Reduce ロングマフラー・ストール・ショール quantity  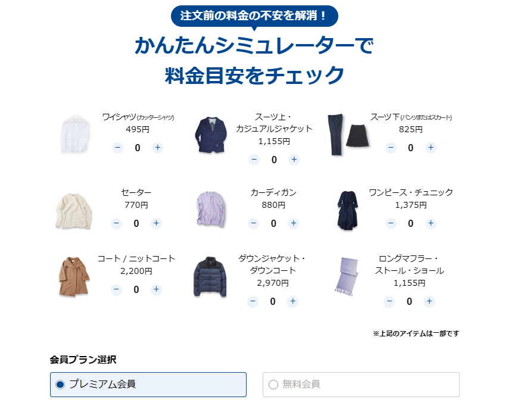point(390,301)
